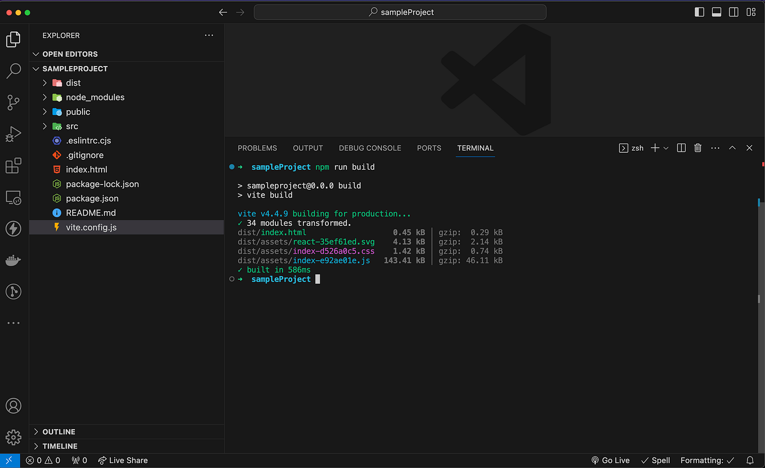The image size is (765, 468).
Task: Kill terminal using the trash icon
Action: click(x=698, y=148)
